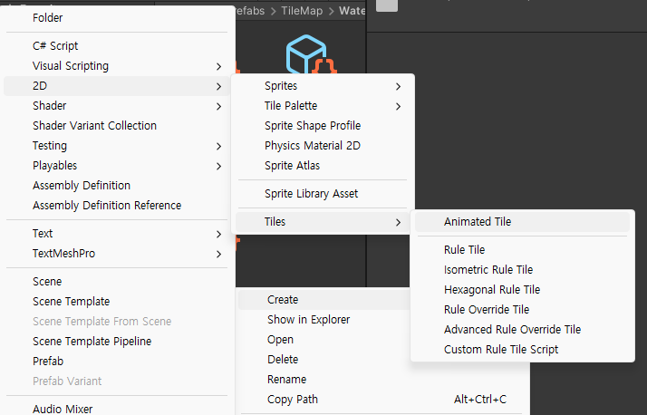Expand the Text submenu
Screen dimensions: 647x415
click(x=117, y=234)
